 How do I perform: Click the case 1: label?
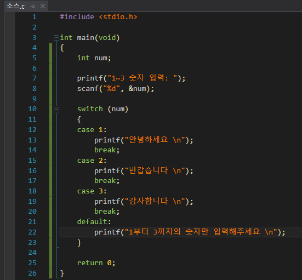tap(92, 130)
